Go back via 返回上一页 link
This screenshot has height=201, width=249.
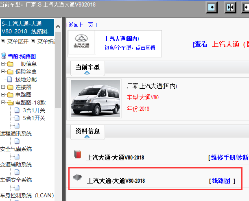(82, 25)
